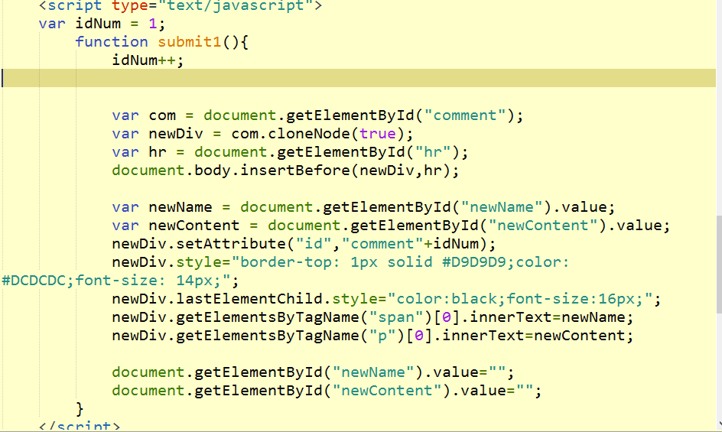Click the "#DCDCDC" color value
Viewport: 722px width, 432px height.
coord(34,281)
